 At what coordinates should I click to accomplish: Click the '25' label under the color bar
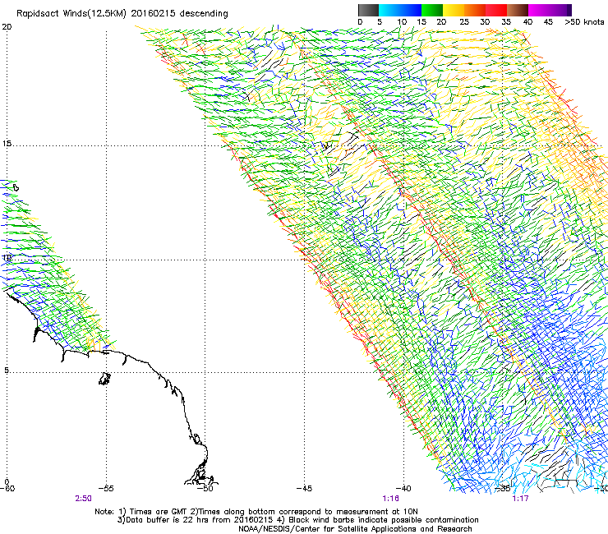464,22
